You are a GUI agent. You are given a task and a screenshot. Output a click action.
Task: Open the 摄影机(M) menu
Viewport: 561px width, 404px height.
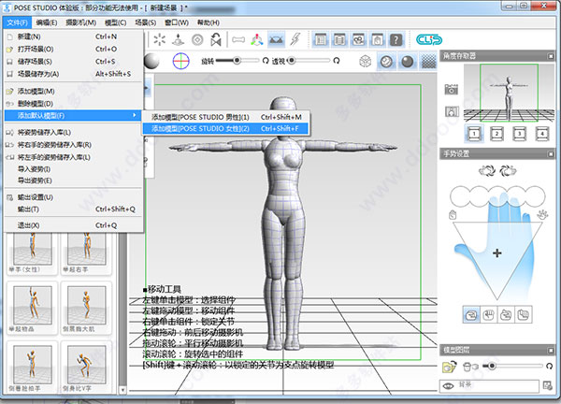click(x=80, y=22)
